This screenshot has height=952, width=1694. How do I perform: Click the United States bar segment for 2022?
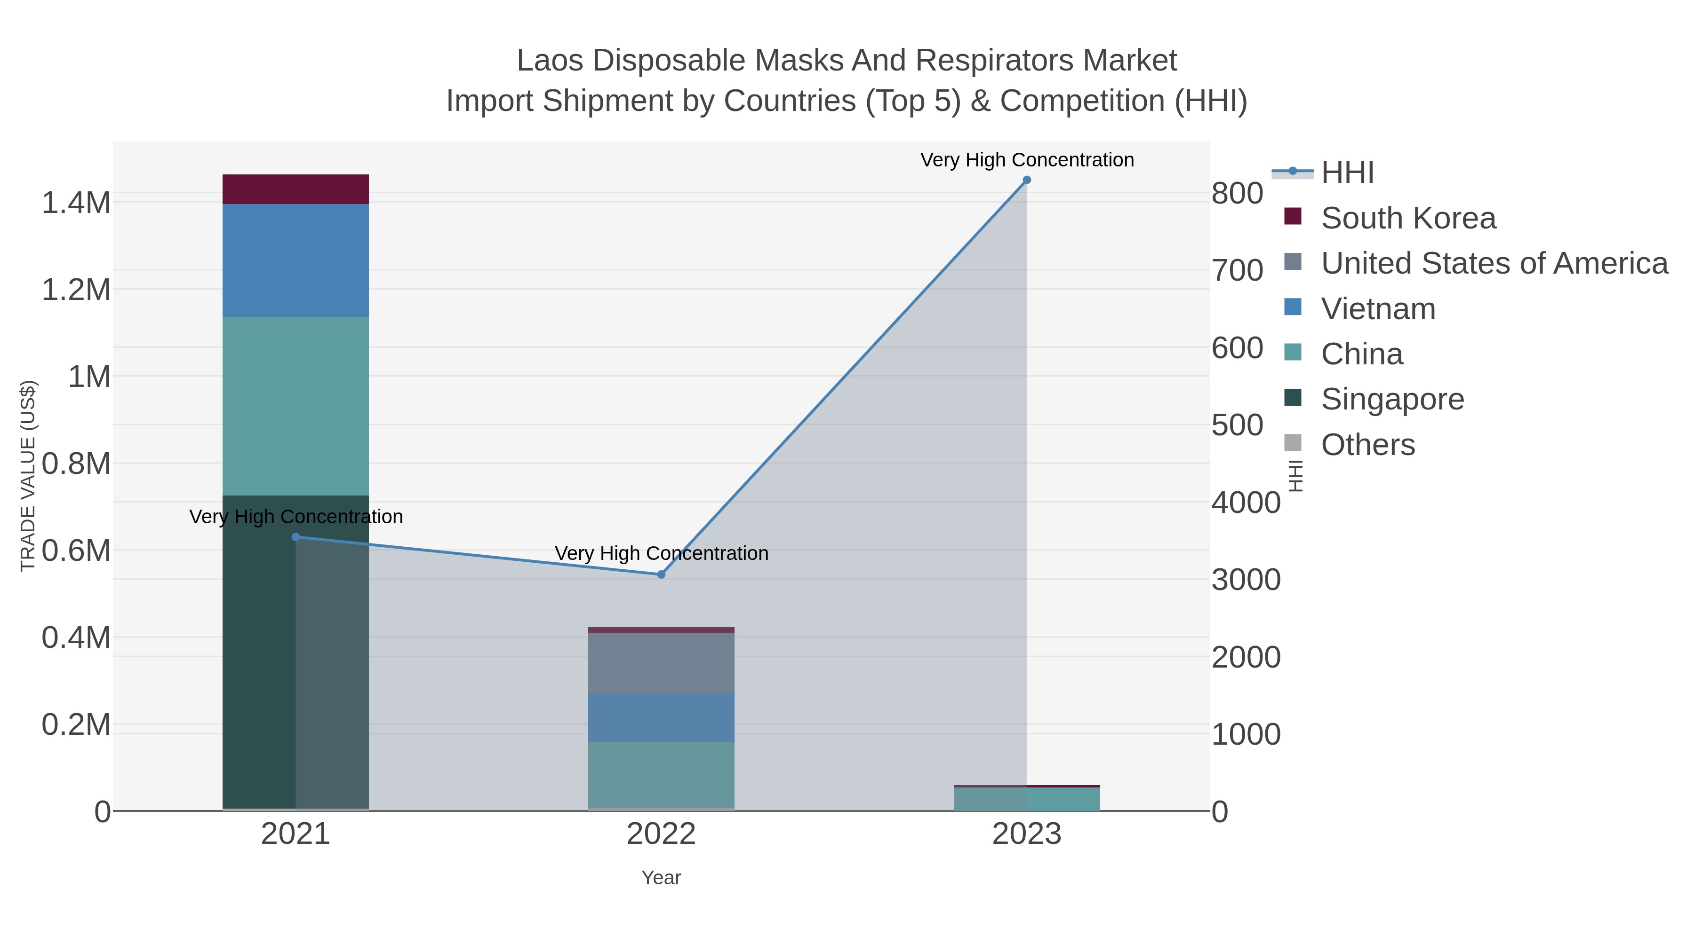click(662, 663)
